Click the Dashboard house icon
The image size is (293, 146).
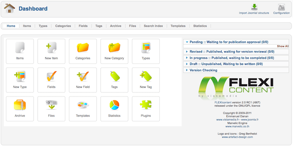pos(10,8)
